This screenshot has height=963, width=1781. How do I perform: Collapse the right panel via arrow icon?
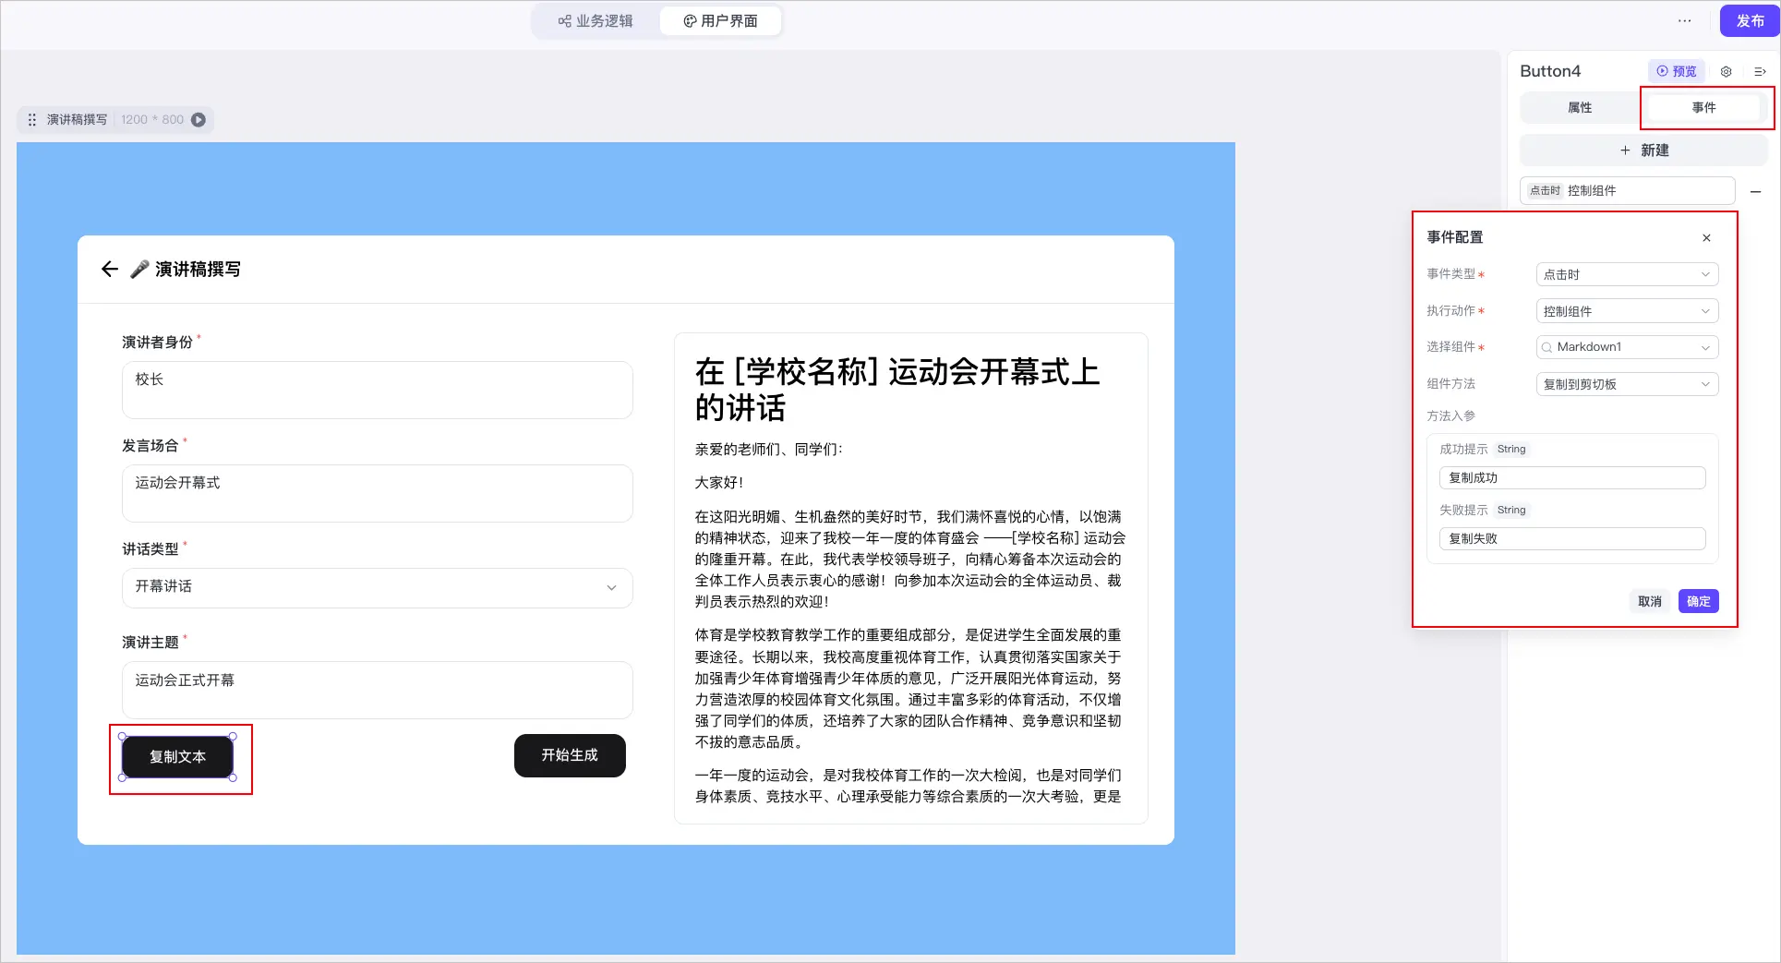pos(1760,71)
